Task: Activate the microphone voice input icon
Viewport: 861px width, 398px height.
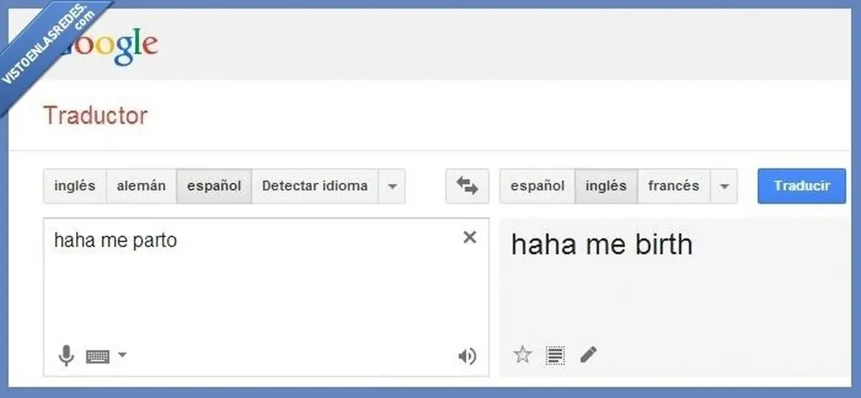Action: pyautogui.click(x=66, y=356)
